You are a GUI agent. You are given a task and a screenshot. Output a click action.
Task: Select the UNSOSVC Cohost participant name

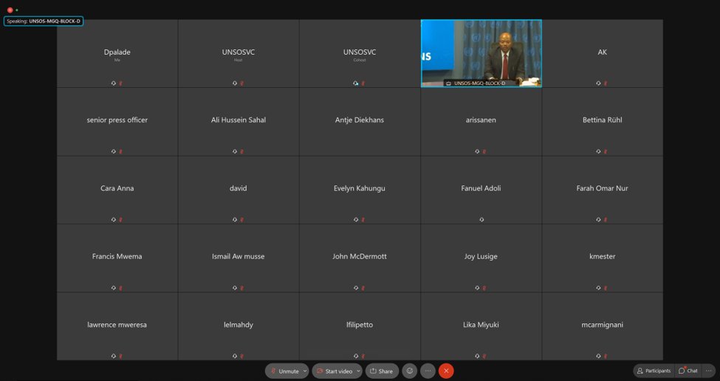click(x=360, y=52)
